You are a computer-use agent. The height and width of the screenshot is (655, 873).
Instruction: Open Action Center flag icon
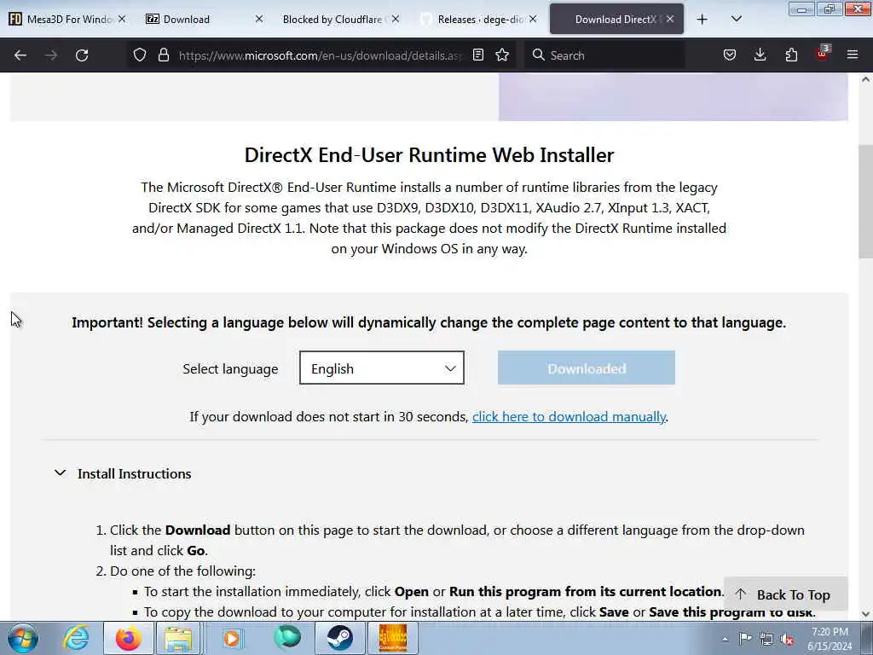[745, 639]
